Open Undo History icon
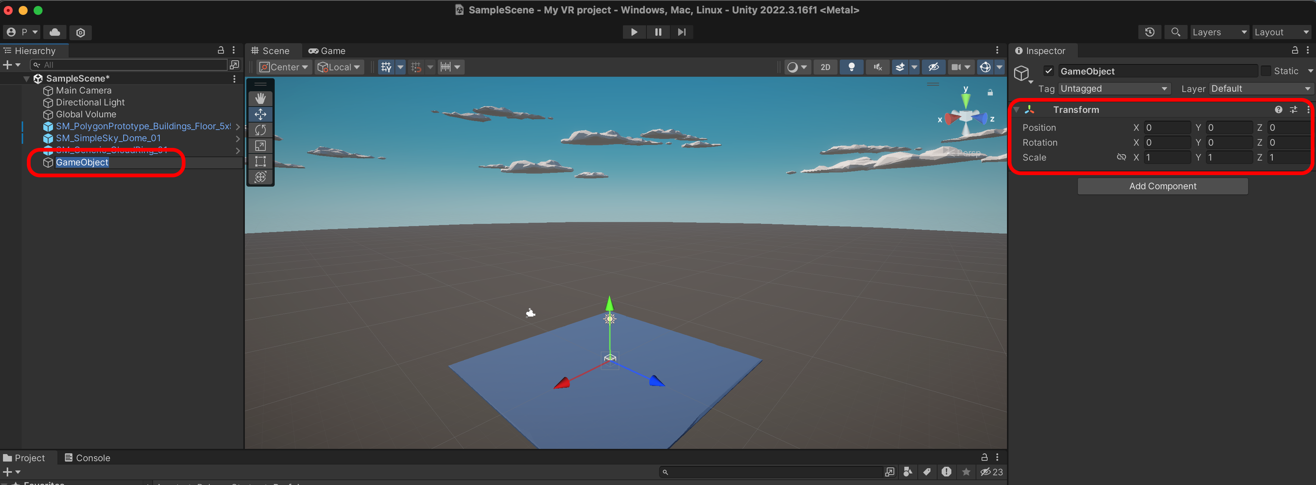This screenshot has width=1316, height=485. tap(1150, 32)
